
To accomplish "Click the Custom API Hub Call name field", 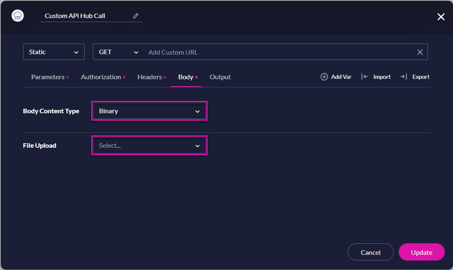I will tap(86, 16).
